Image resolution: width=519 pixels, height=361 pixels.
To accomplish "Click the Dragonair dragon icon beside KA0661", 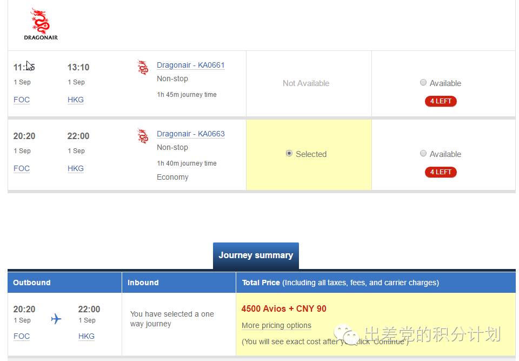I will pos(143,67).
